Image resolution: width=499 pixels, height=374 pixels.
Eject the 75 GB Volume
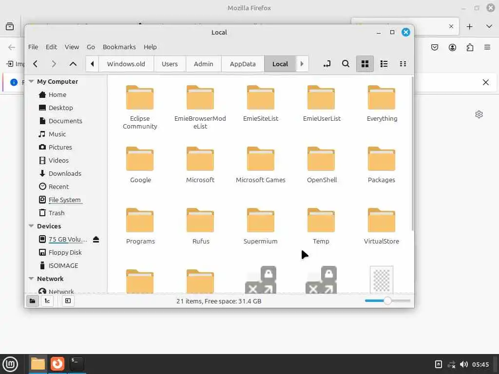[x=96, y=240]
